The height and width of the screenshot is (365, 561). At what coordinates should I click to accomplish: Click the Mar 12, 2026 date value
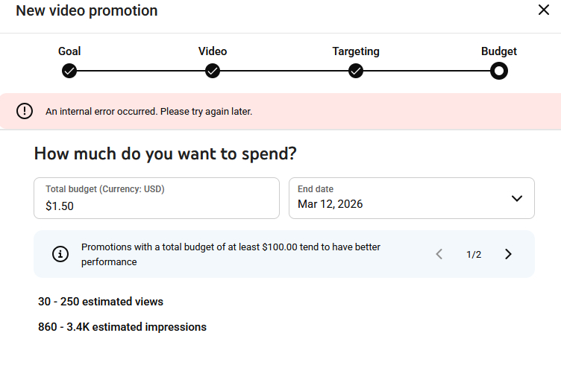330,204
